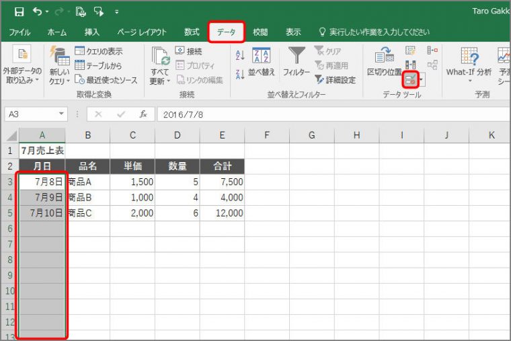Viewport: 511px width, 341px height.
Task: Click the Name Box showing A3
Action: pos(32,114)
